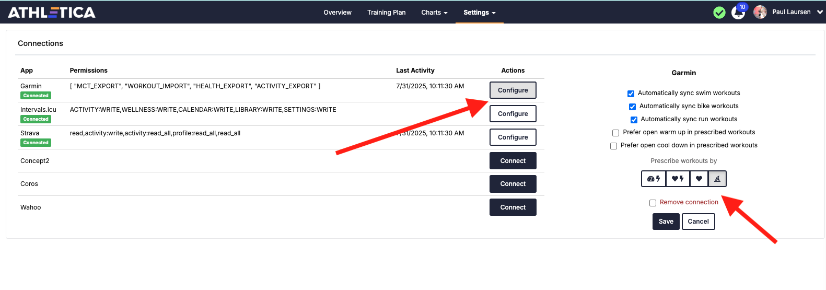Uncheck Automatically sync run workouts
The width and height of the screenshot is (826, 290).
click(x=634, y=120)
